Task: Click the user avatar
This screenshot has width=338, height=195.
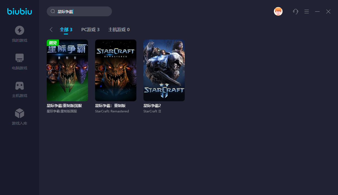Action: (278, 11)
